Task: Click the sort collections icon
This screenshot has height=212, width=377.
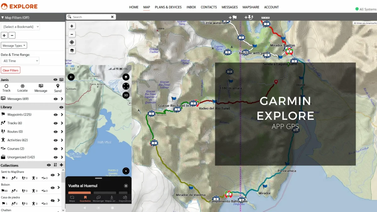Action: pos(55,165)
